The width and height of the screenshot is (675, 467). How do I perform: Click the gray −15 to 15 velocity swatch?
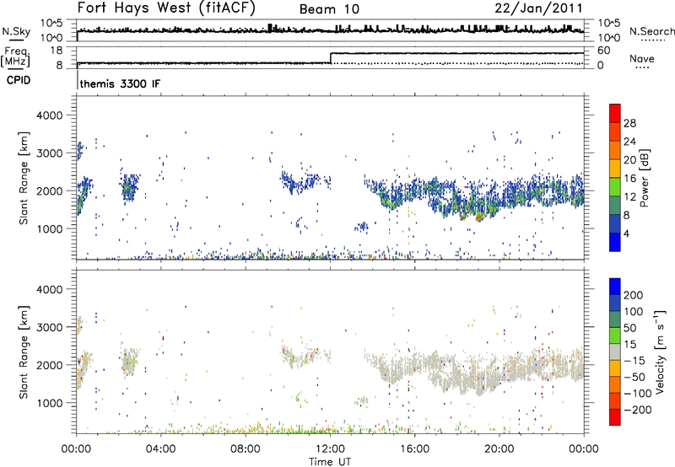click(x=615, y=352)
